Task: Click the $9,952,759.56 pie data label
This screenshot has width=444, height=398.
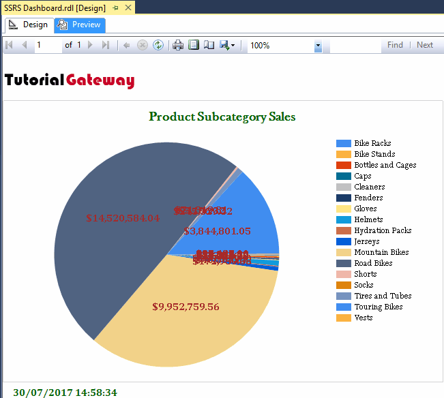Action: click(186, 307)
